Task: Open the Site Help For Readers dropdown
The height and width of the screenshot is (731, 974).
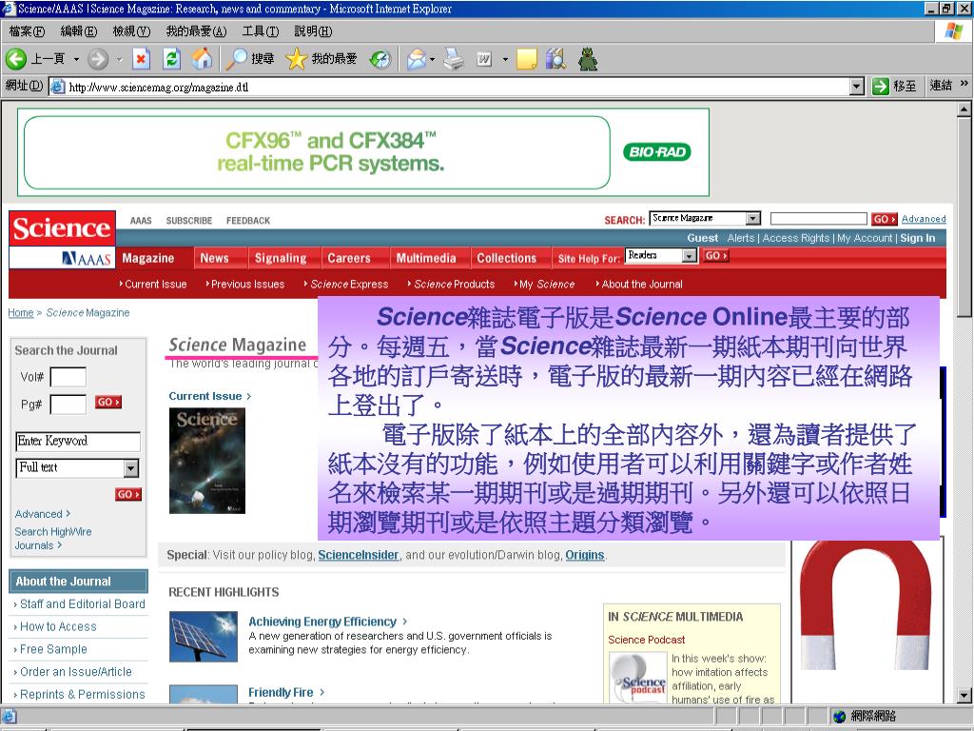Action: tap(689, 255)
